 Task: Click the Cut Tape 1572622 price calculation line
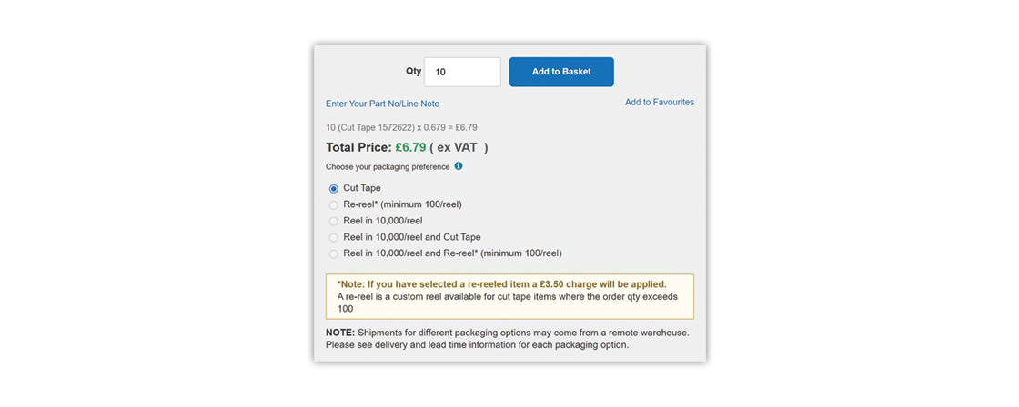401,127
